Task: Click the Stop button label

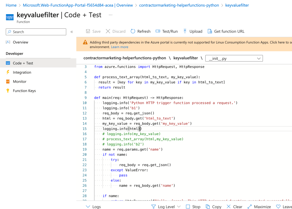Action: point(196,207)
